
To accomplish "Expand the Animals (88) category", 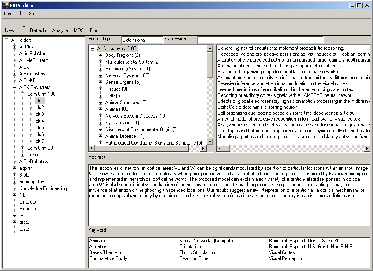I will pyautogui.click(x=101, y=110).
